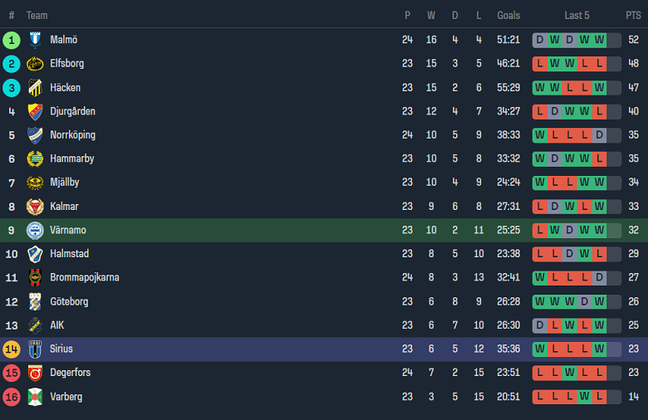Image resolution: width=648 pixels, height=420 pixels.
Task: Sort table by PTS column header
Action: point(633,16)
